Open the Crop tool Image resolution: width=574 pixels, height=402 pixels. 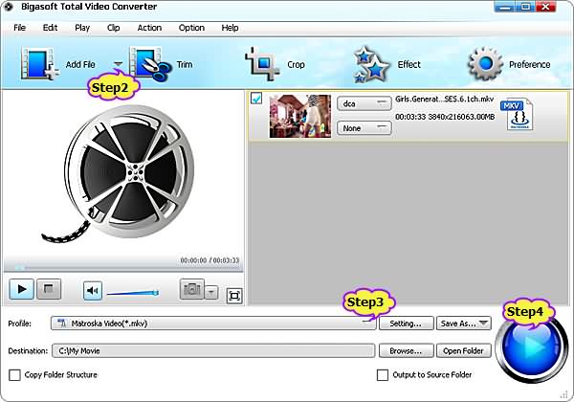click(x=262, y=64)
